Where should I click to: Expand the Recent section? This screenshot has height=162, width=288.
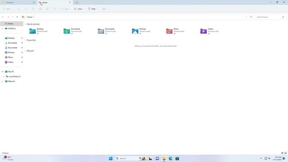click(26, 51)
